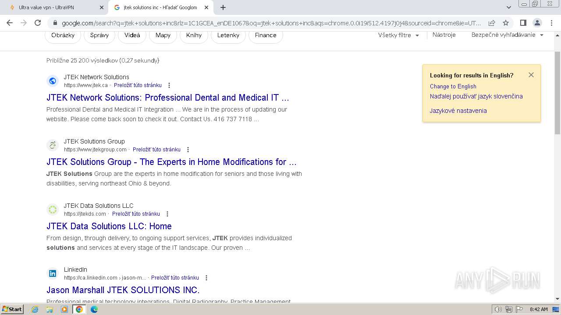This screenshot has width=561, height=315.
Task: Open the Nástroje search tools
Action: click(444, 35)
